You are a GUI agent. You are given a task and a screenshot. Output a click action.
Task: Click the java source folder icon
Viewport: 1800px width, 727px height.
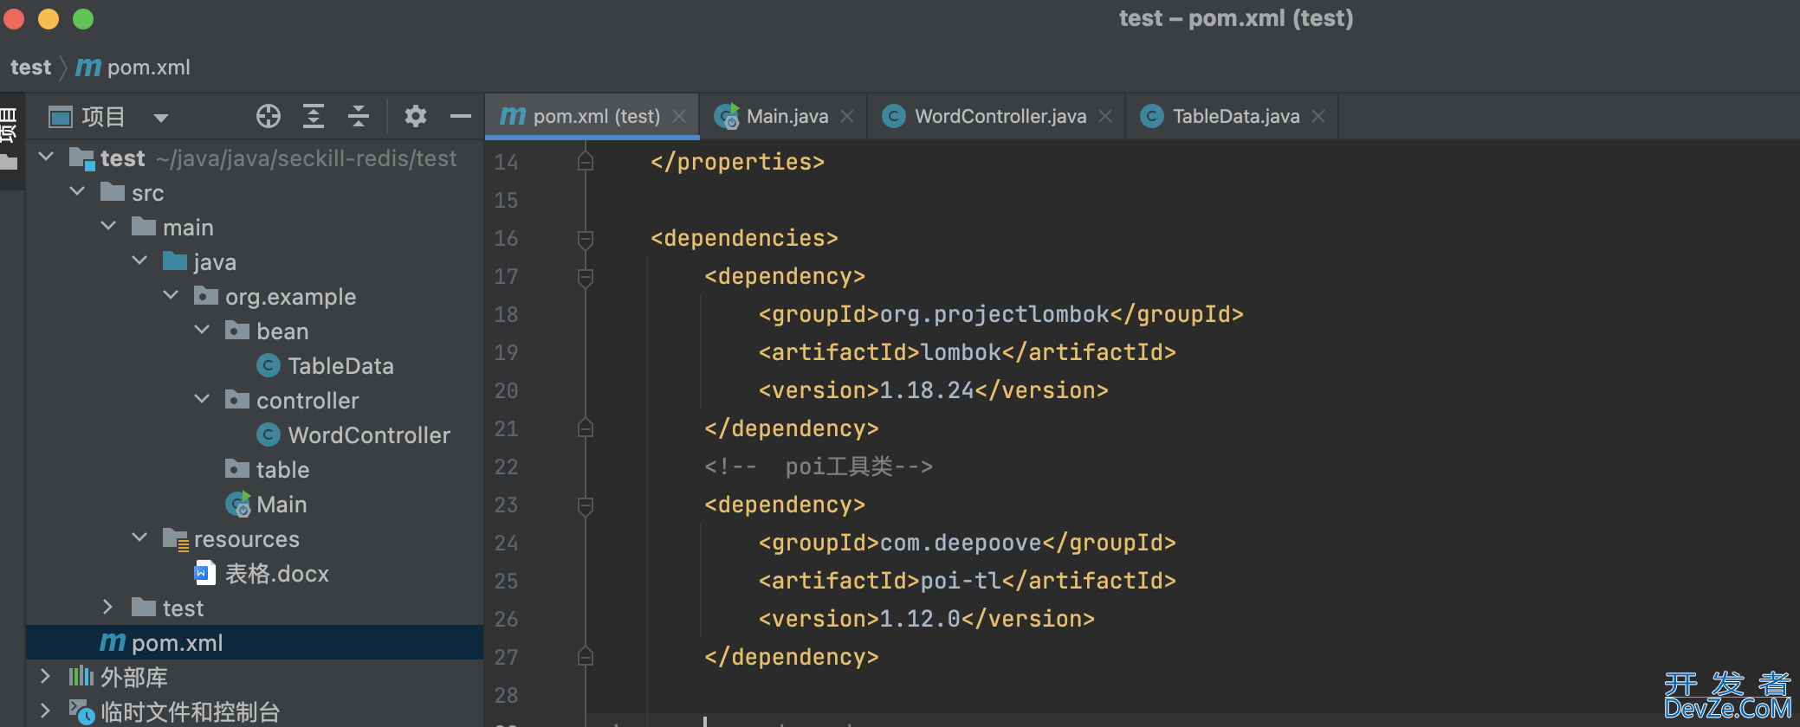coord(175,261)
